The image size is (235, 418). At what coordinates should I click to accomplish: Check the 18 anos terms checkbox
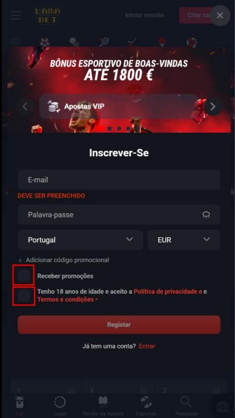(x=23, y=296)
